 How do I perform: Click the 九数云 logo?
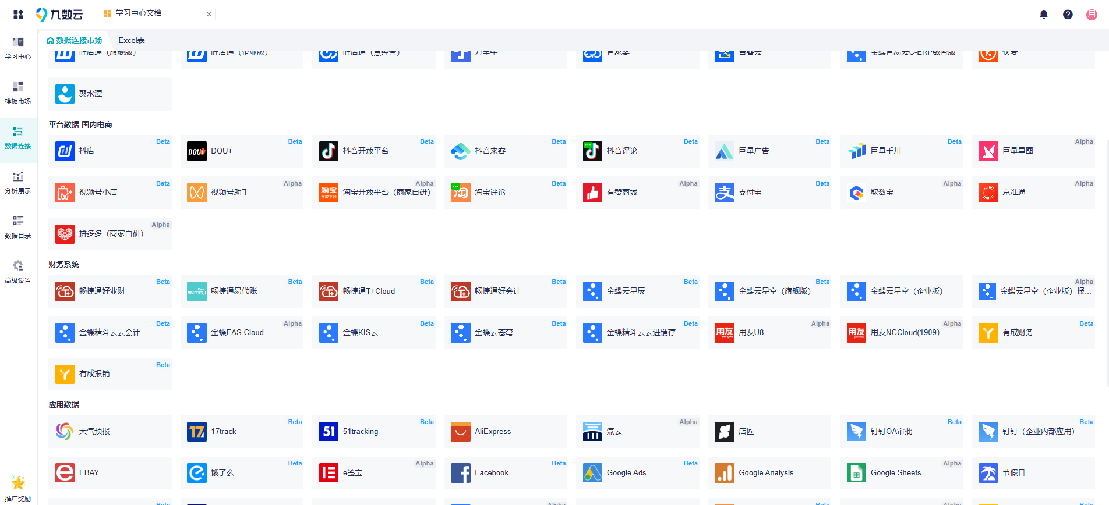click(59, 15)
